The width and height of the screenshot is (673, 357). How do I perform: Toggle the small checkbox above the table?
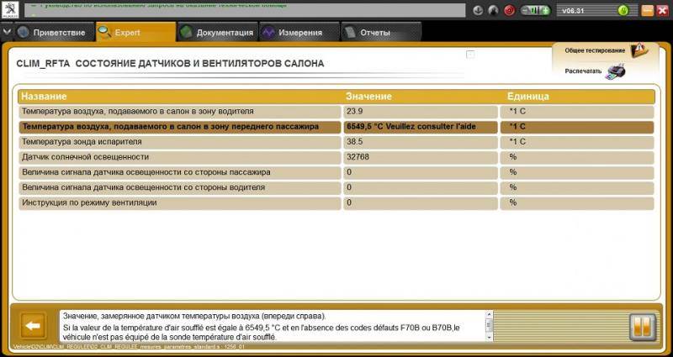(x=470, y=55)
